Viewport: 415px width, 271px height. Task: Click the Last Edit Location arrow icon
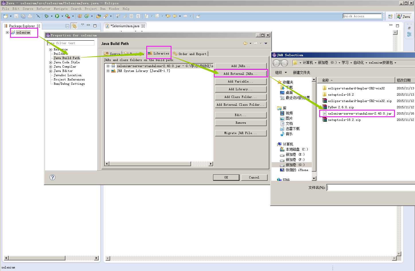168,16
